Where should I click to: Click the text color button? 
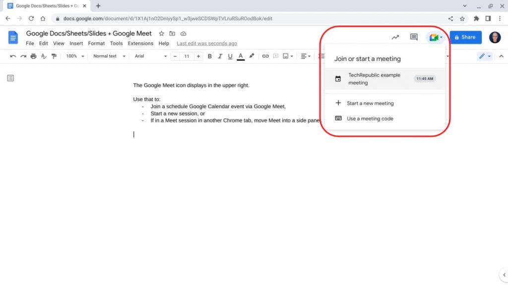click(241, 57)
